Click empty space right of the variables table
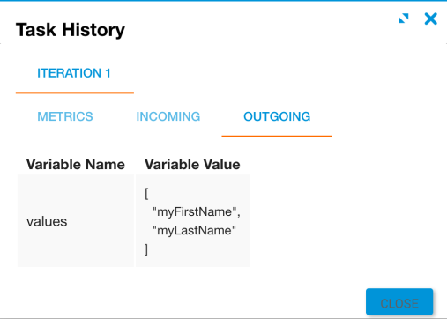The image size is (447, 319). pos(346,220)
